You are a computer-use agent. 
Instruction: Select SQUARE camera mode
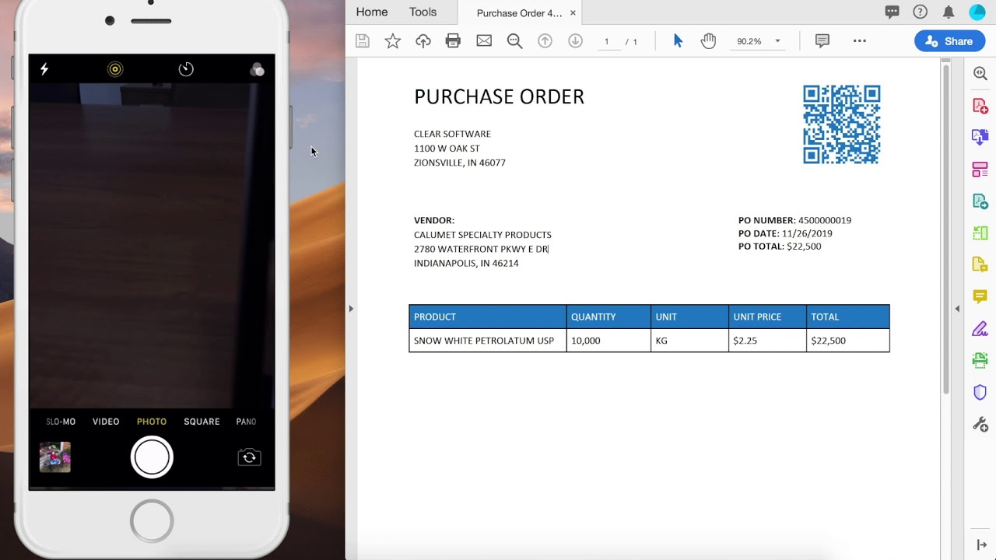coord(202,422)
